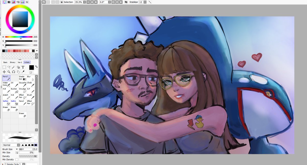Viewport: 307px width, 165px height.
Task: Select the Move tool
Action: 4,72
